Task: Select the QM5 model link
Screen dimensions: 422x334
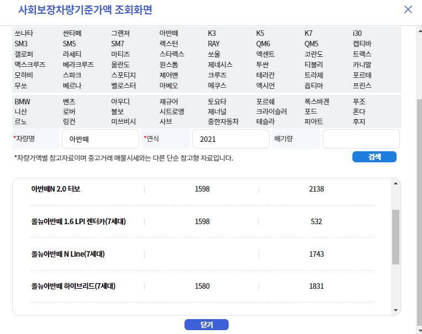Action: pos(312,44)
